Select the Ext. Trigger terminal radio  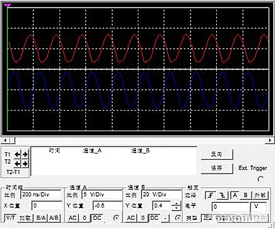(x=261, y=179)
